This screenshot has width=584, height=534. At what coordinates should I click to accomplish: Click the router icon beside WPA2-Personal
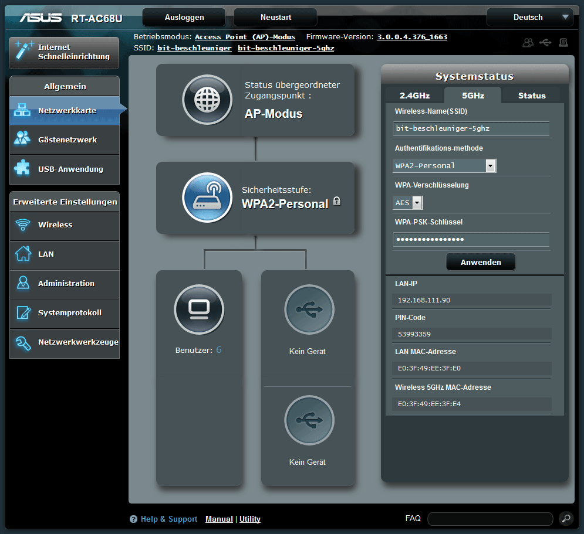point(207,198)
